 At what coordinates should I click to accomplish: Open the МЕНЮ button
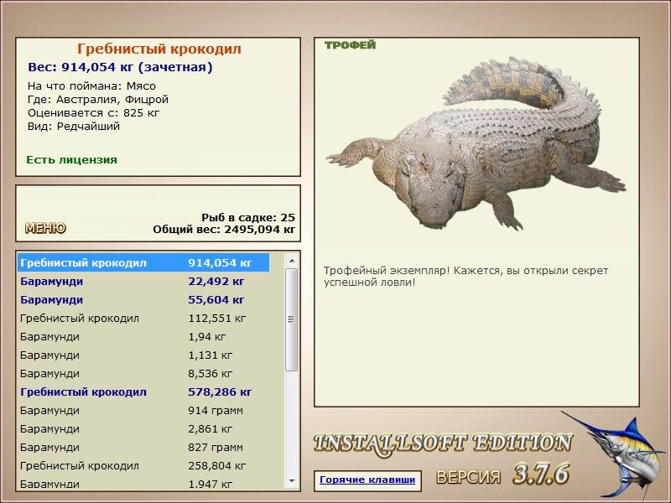coord(45,228)
